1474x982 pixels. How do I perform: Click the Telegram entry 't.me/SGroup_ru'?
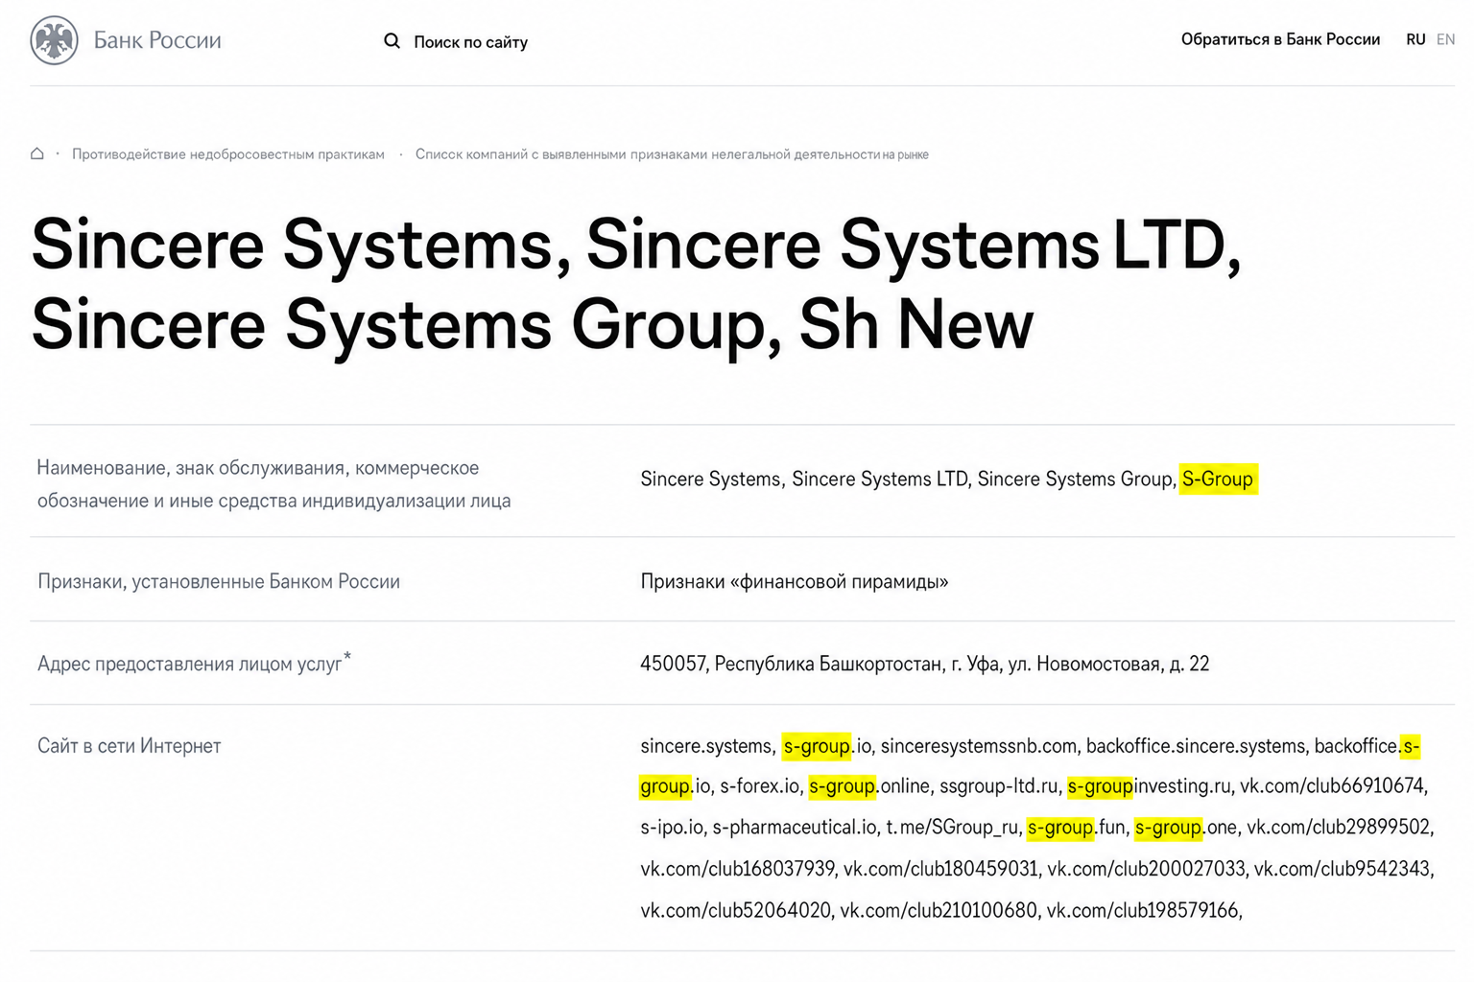click(952, 828)
